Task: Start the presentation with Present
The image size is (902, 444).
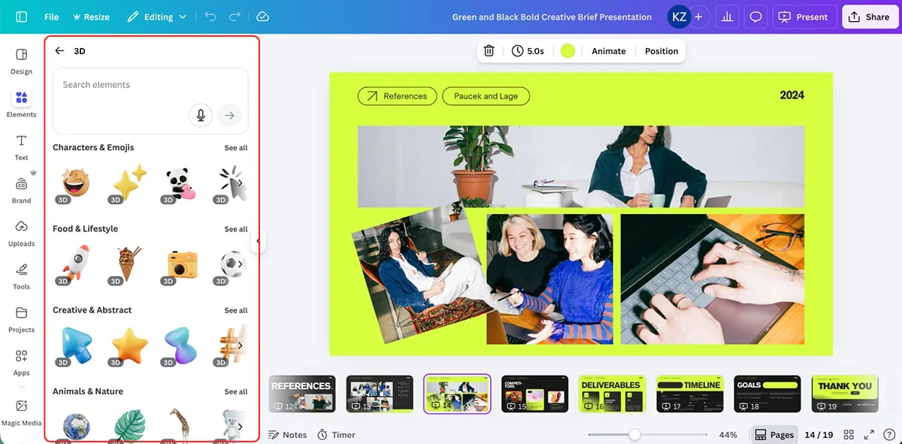Action: (804, 17)
